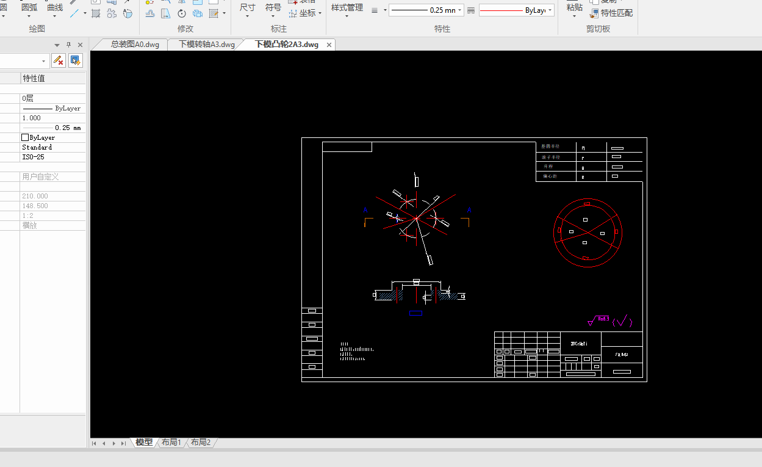Click the Standard text style value
Viewport: 762px width, 467px height.
click(53, 147)
